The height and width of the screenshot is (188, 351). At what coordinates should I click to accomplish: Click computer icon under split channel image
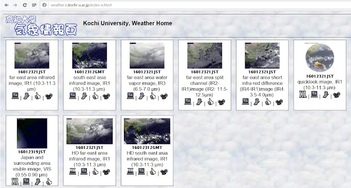pyautogui.click(x=188, y=102)
